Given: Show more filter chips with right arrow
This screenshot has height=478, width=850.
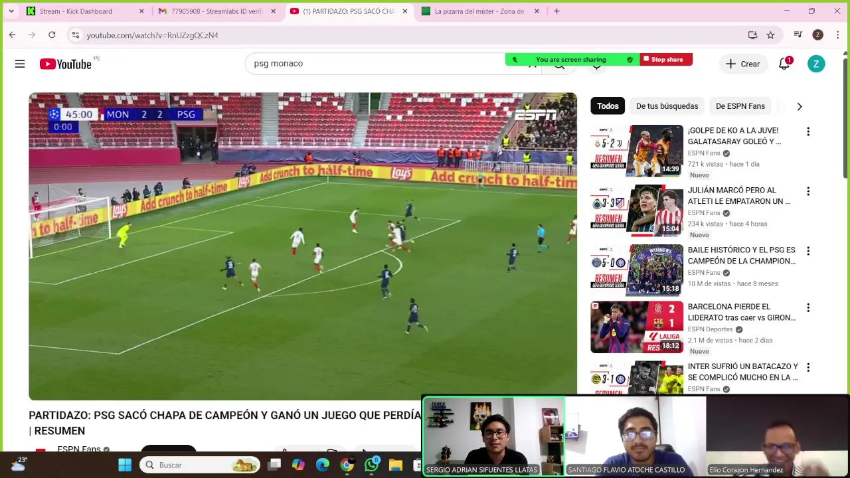Looking at the screenshot, I should pyautogui.click(x=800, y=106).
